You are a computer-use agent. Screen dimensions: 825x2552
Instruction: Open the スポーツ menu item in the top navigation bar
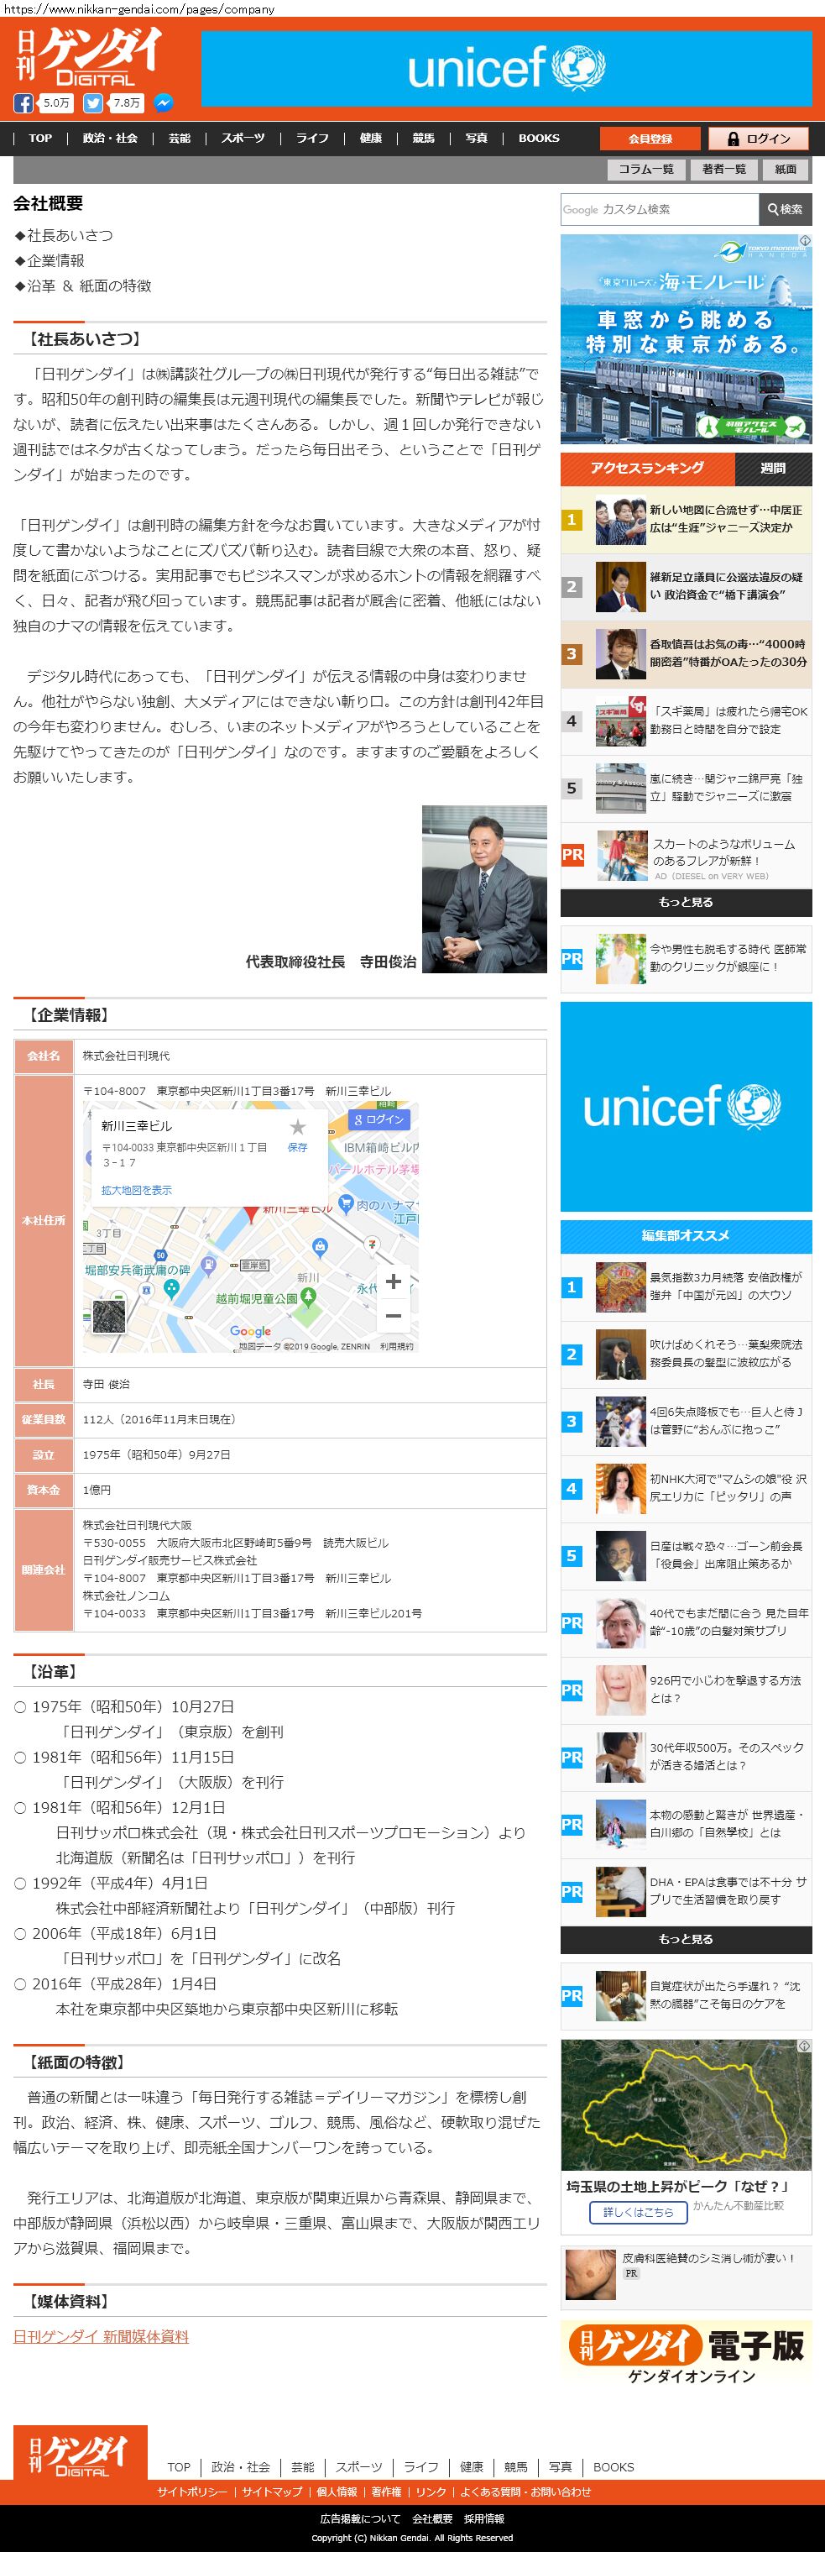click(x=243, y=138)
